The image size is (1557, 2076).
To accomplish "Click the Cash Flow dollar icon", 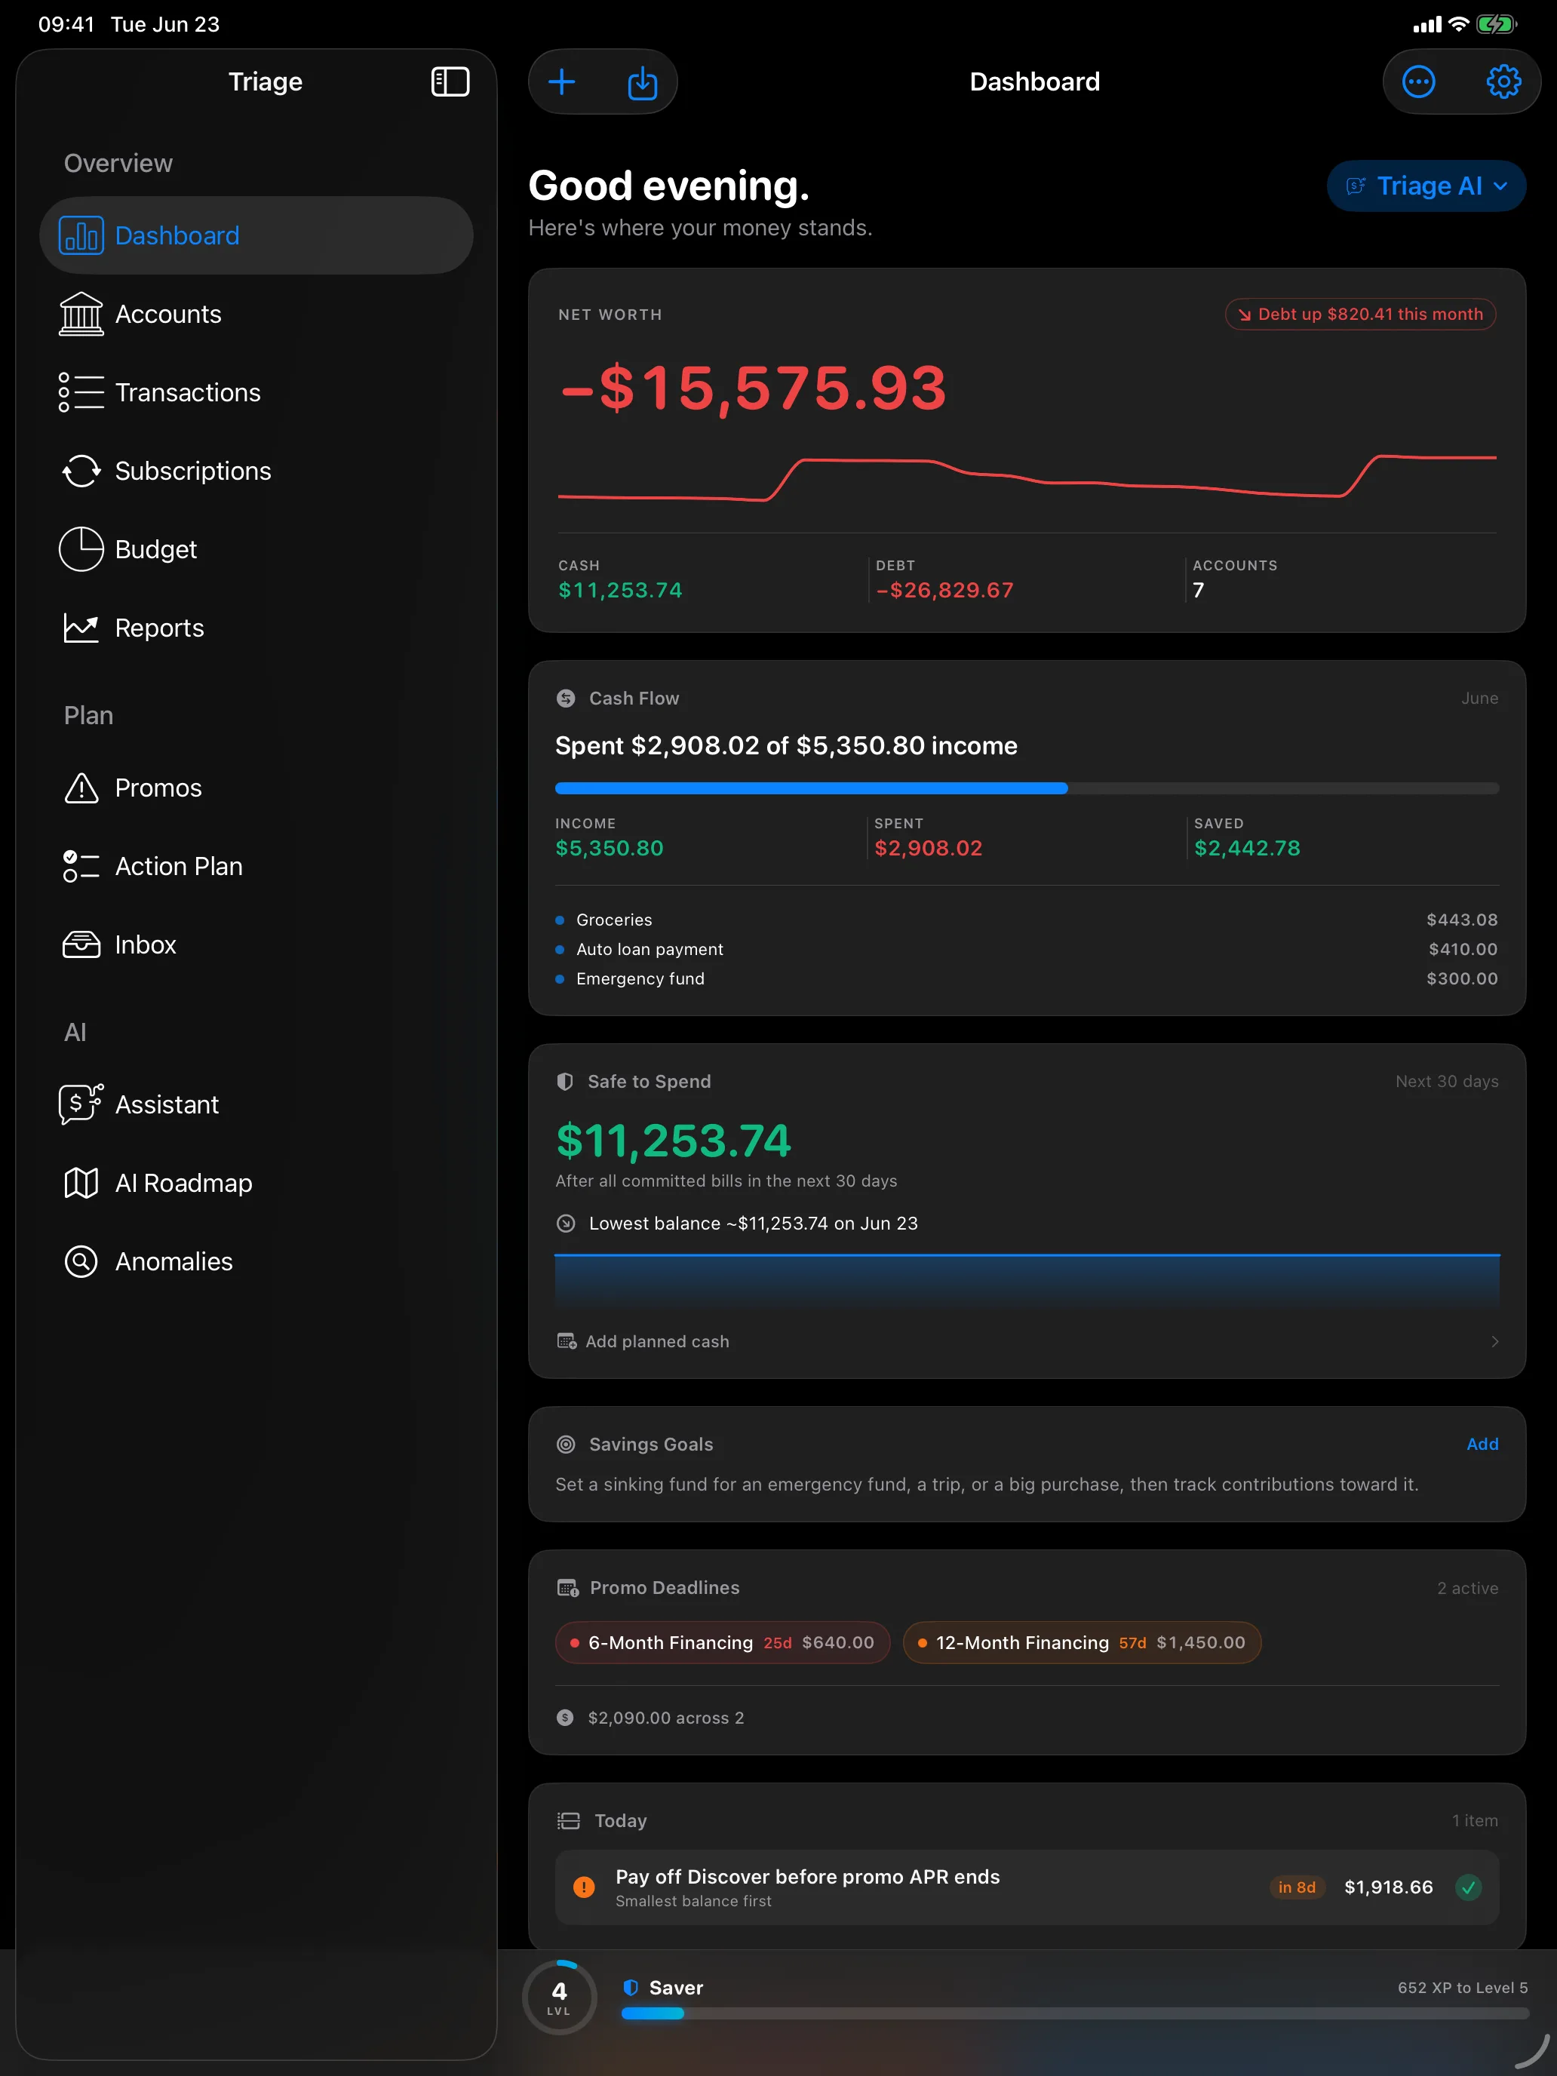I will tap(565, 699).
